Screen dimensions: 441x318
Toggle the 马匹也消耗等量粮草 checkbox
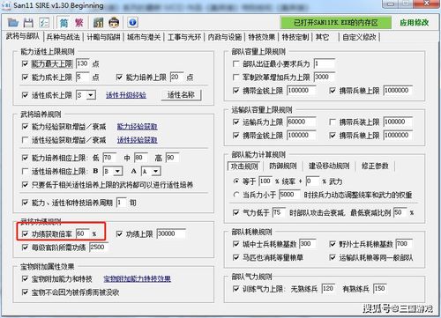coord(235,257)
